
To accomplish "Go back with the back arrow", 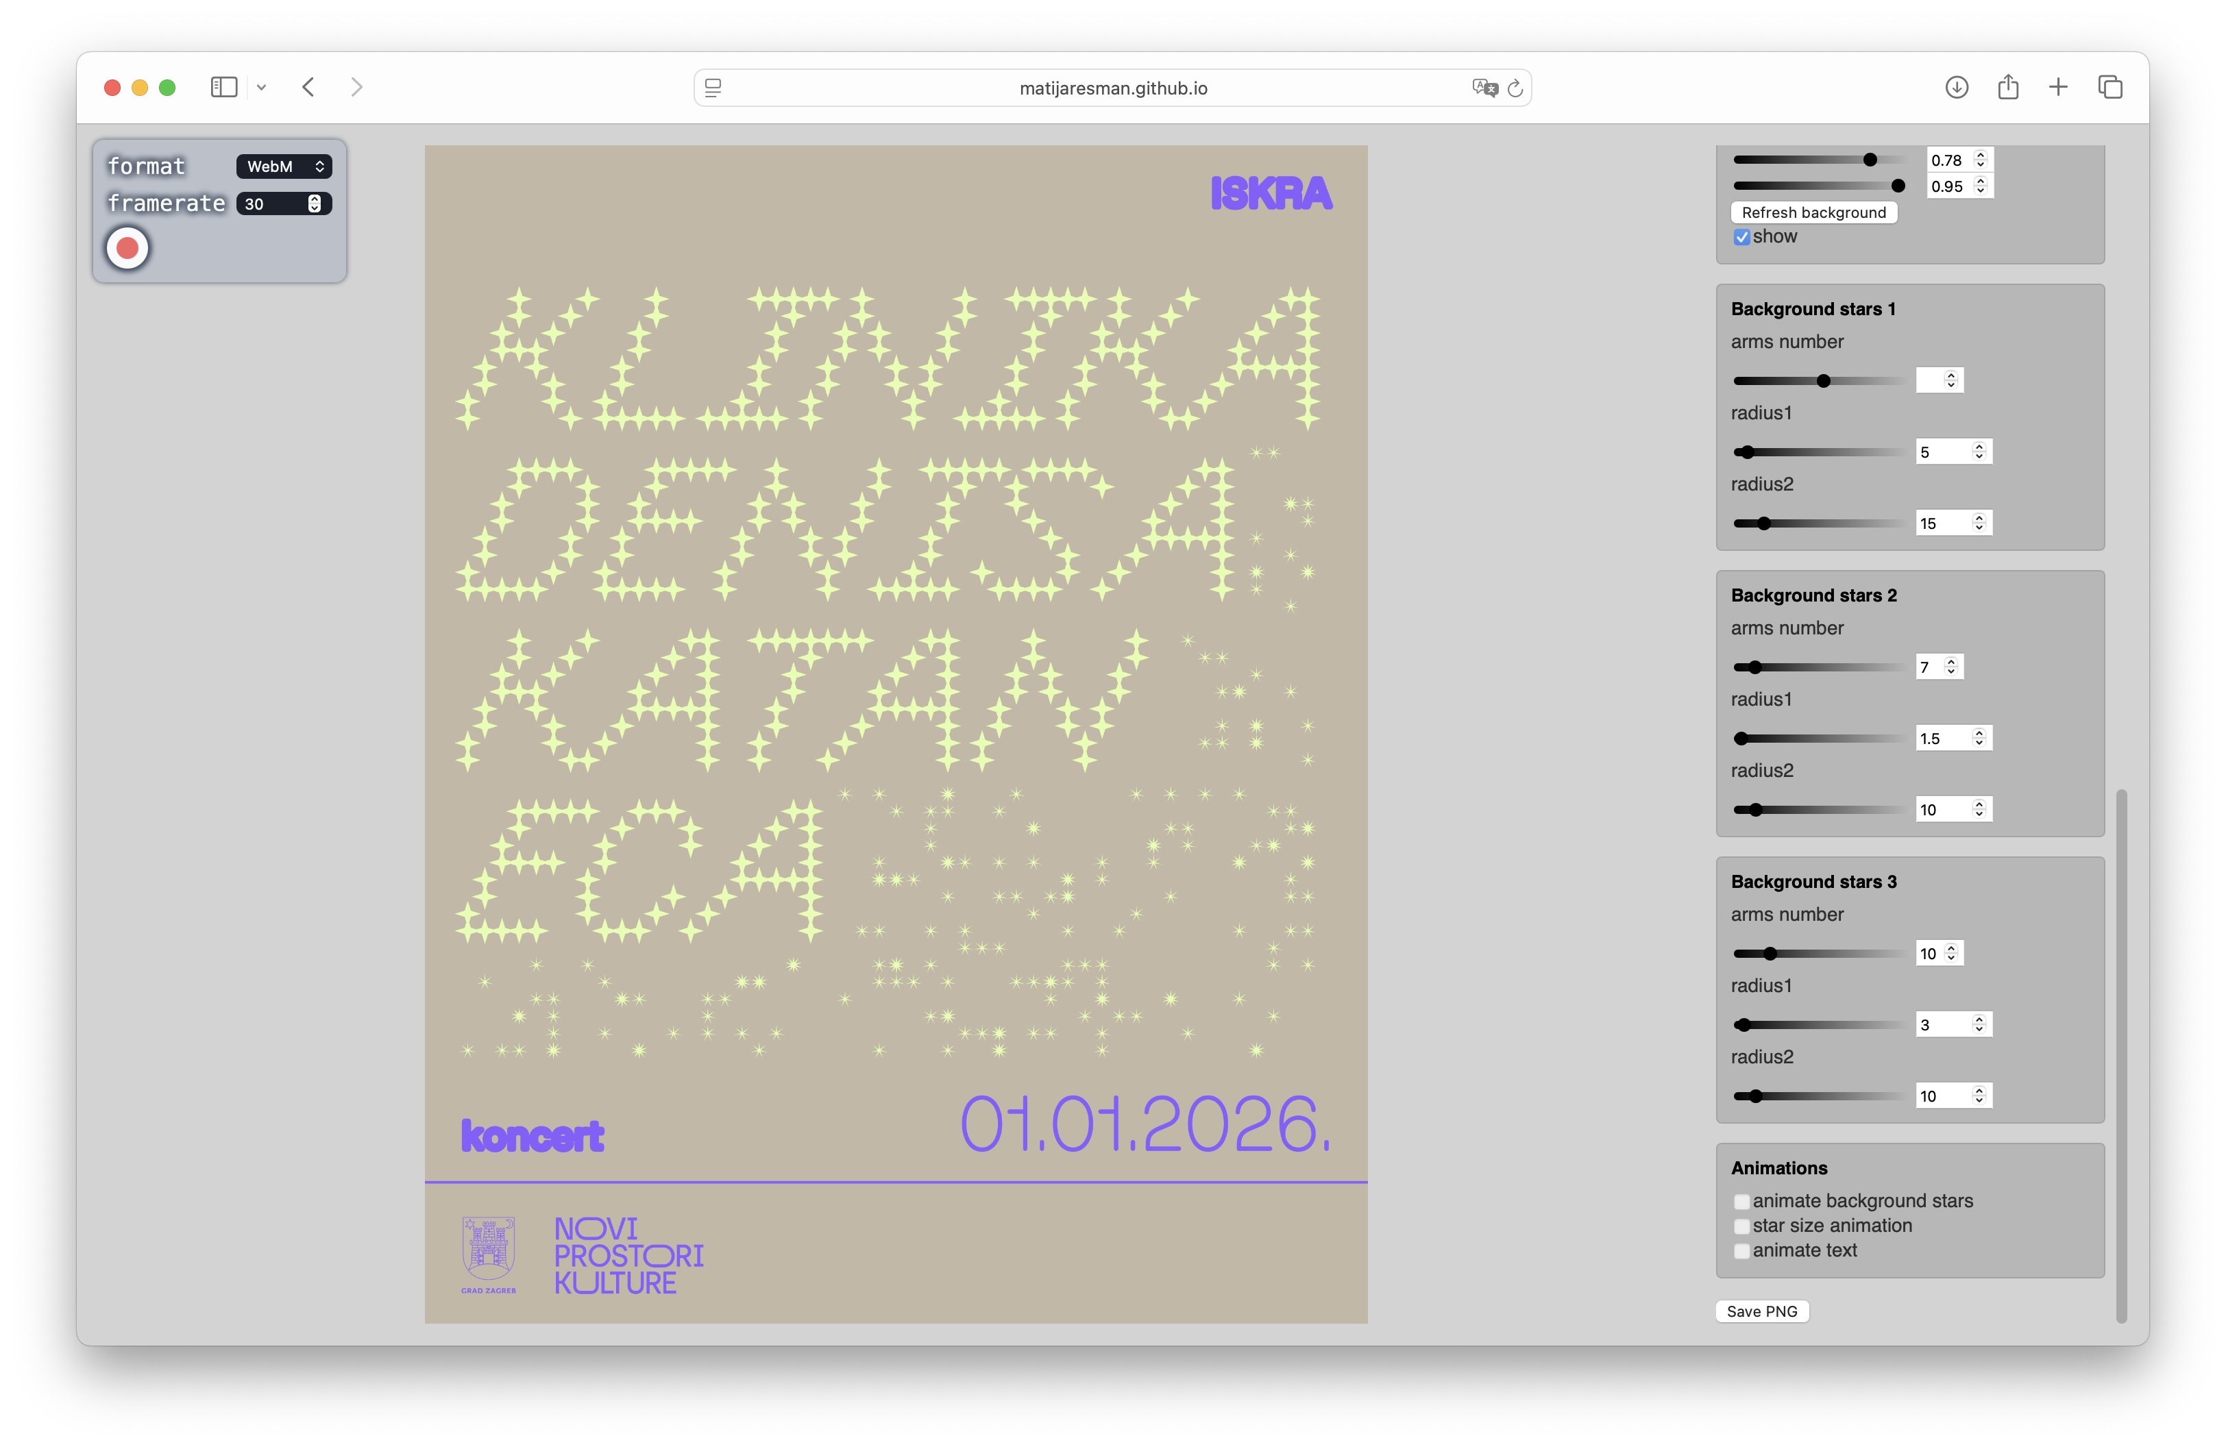I will point(308,87).
